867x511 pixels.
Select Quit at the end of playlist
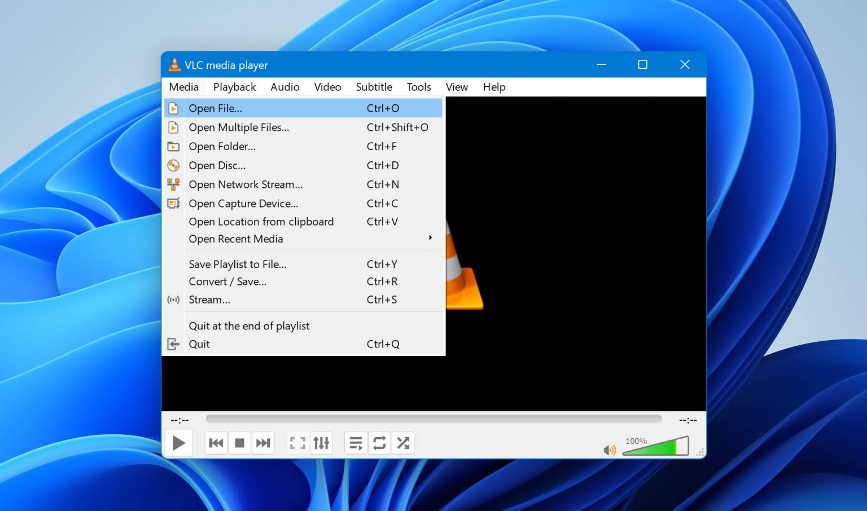249,325
